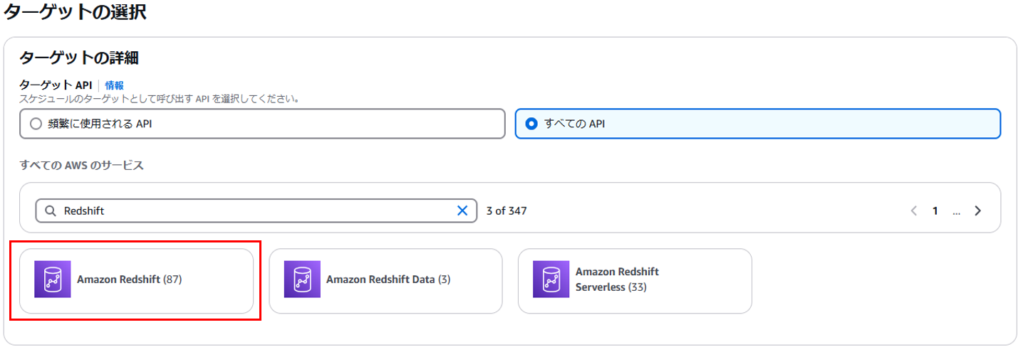Select page 1 in the pagination
1018x347 pixels.
tap(935, 210)
